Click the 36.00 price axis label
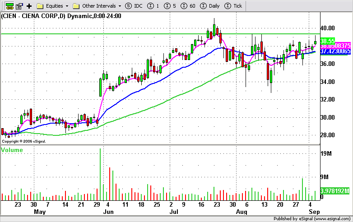The height and width of the screenshot is (222, 353). click(x=327, y=64)
